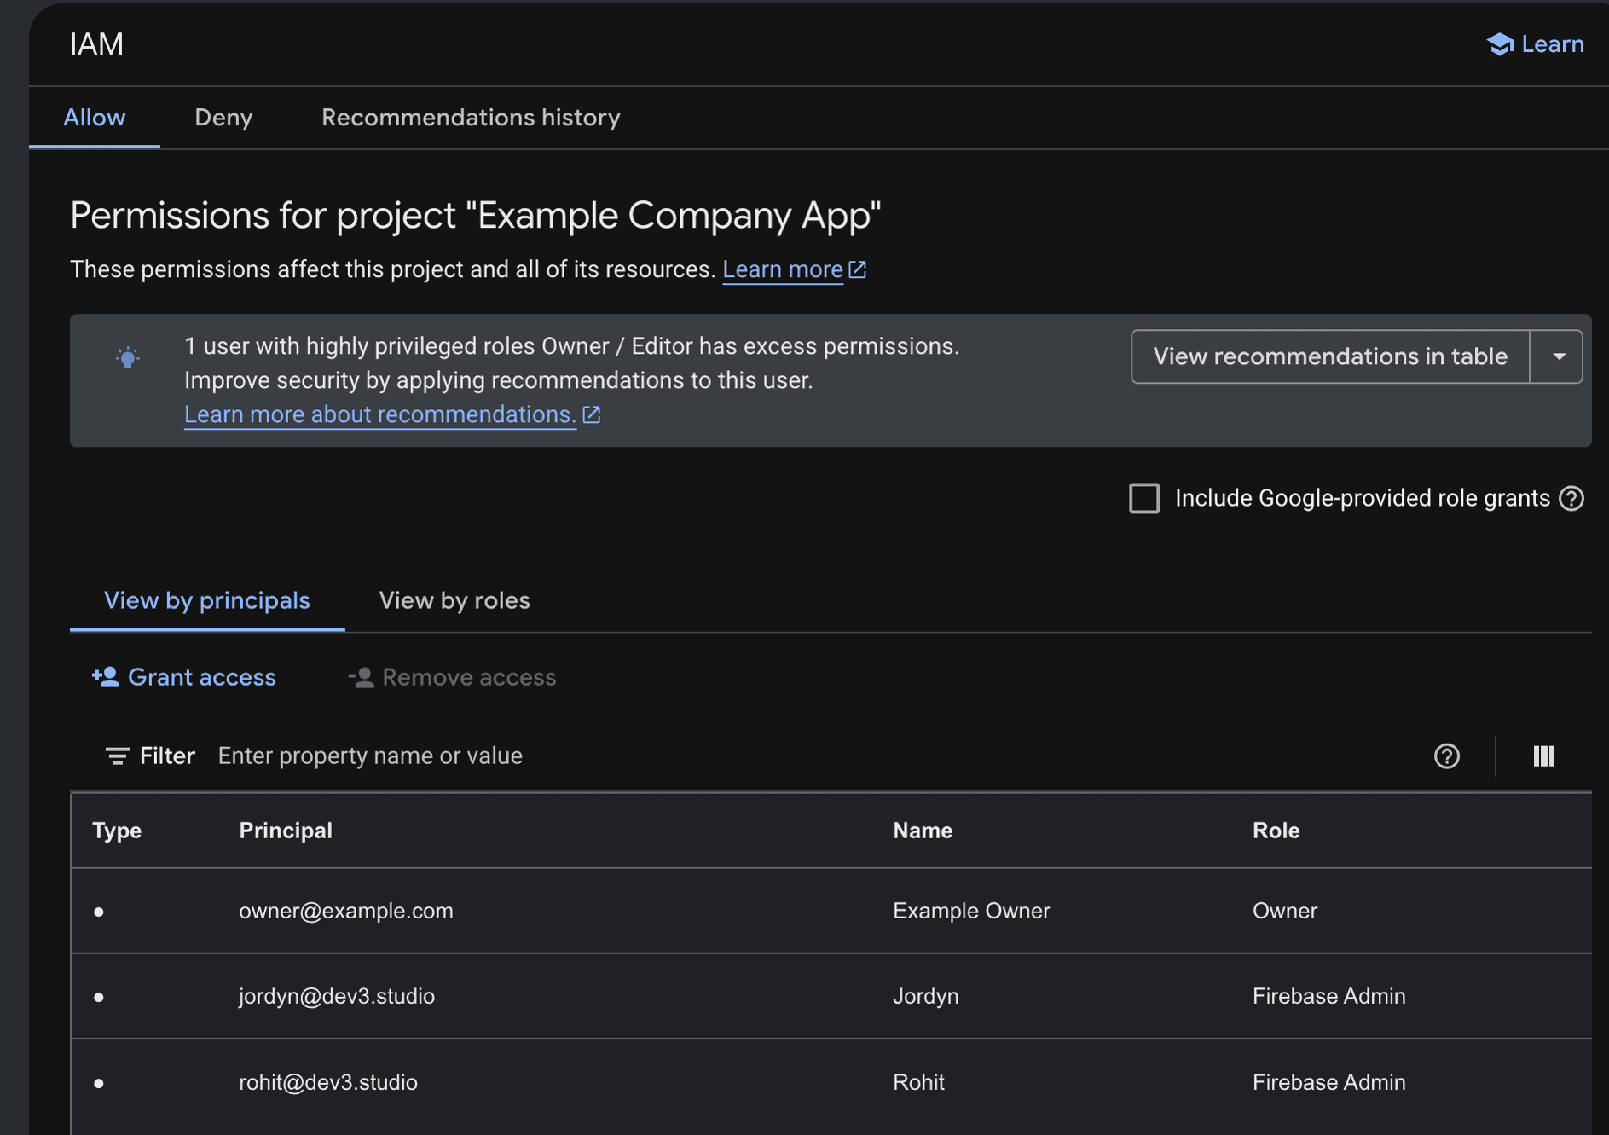
Task: Click the Permissions for project heading
Action: click(x=476, y=216)
